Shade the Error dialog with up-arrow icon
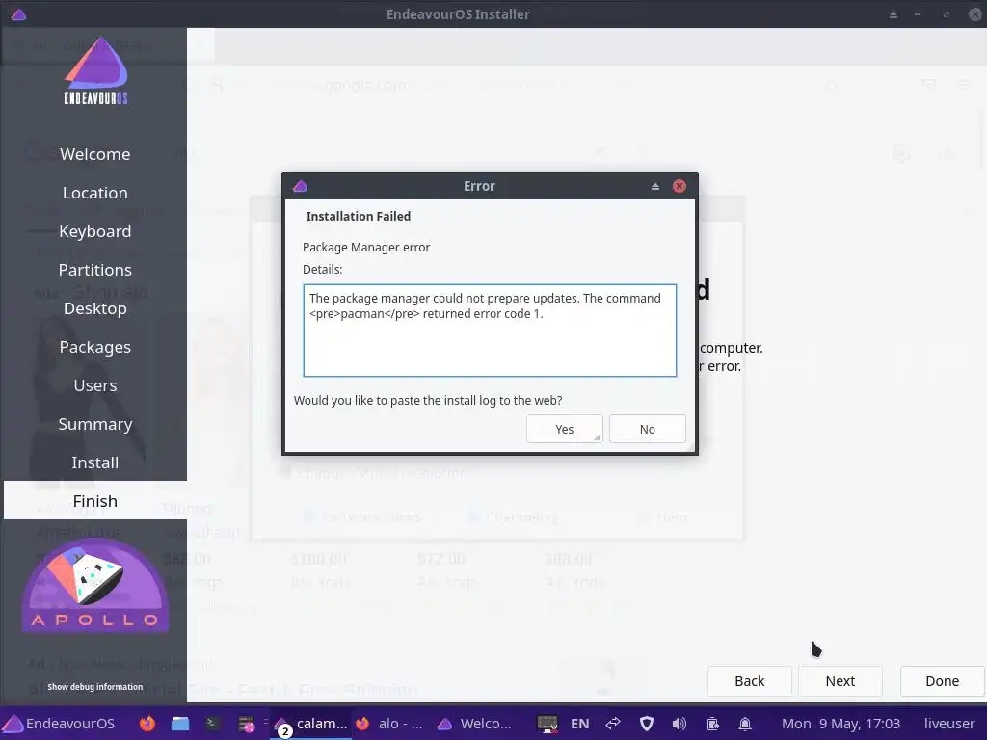The width and height of the screenshot is (987, 740). (x=655, y=186)
